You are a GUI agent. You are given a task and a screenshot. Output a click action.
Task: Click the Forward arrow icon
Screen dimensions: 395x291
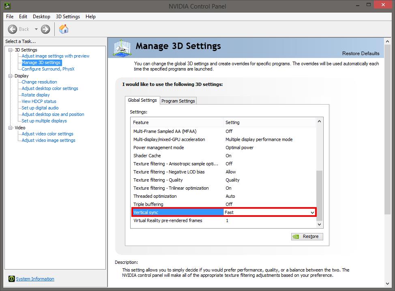coord(45,29)
